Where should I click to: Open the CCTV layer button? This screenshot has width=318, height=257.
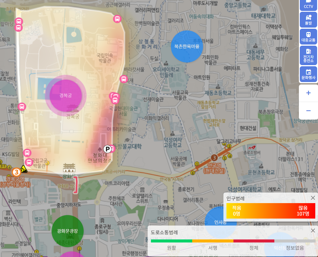[x=308, y=5]
